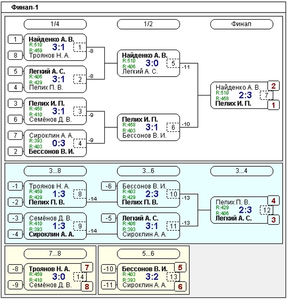Viewport: 287px width, 299px height.
Task: Click the -1 loser slot box
Action: pyautogui.click(x=15, y=186)
